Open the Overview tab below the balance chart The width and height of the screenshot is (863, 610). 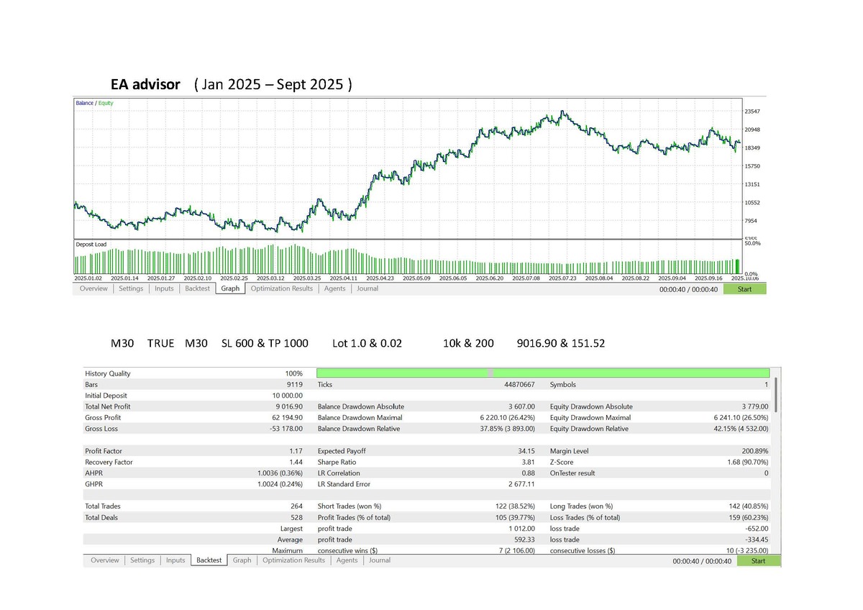[93, 288]
